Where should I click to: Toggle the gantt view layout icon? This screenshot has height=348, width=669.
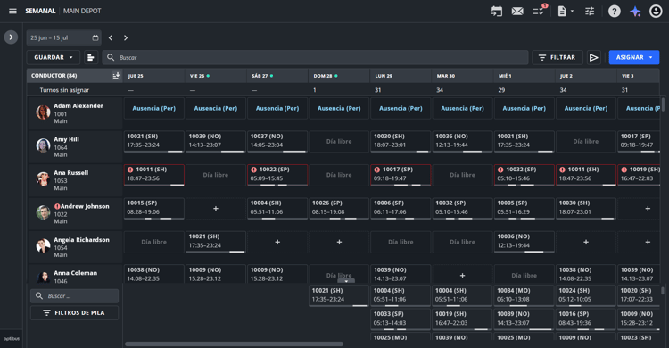pyautogui.click(x=90, y=57)
